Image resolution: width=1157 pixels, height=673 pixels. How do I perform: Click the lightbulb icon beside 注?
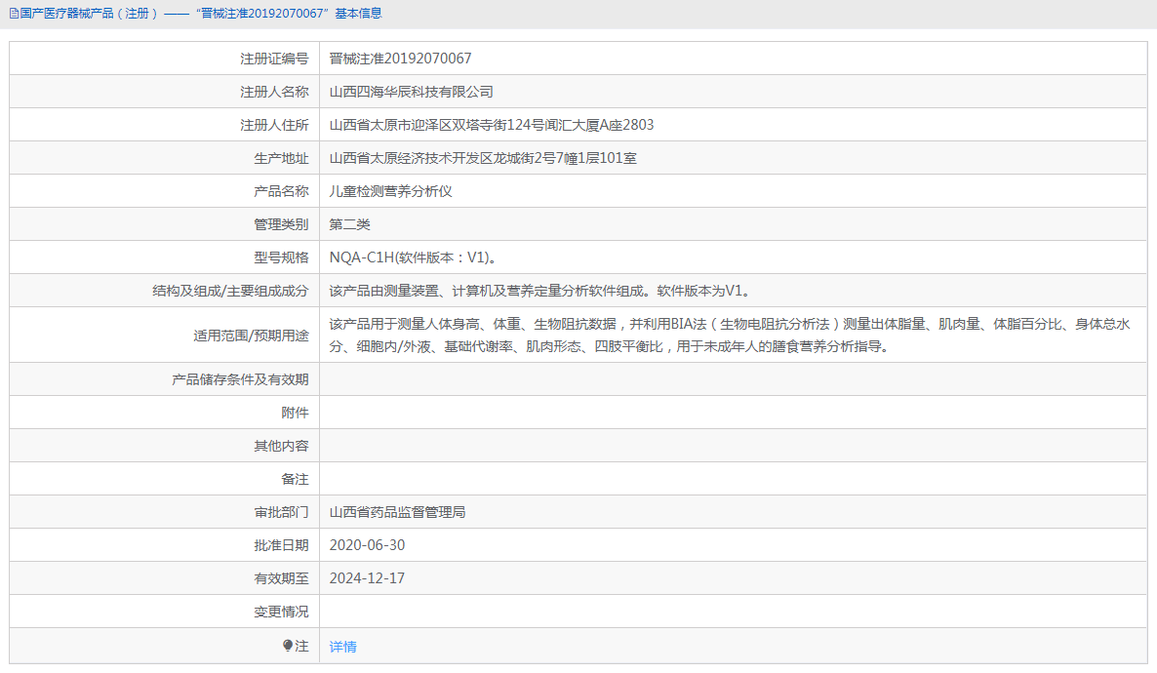pos(286,646)
